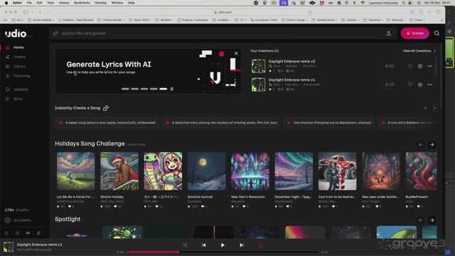Image resolution: width=455 pixels, height=256 pixels.
Task: Open Learn more beside Holidays Song Challenge
Action: (x=136, y=144)
